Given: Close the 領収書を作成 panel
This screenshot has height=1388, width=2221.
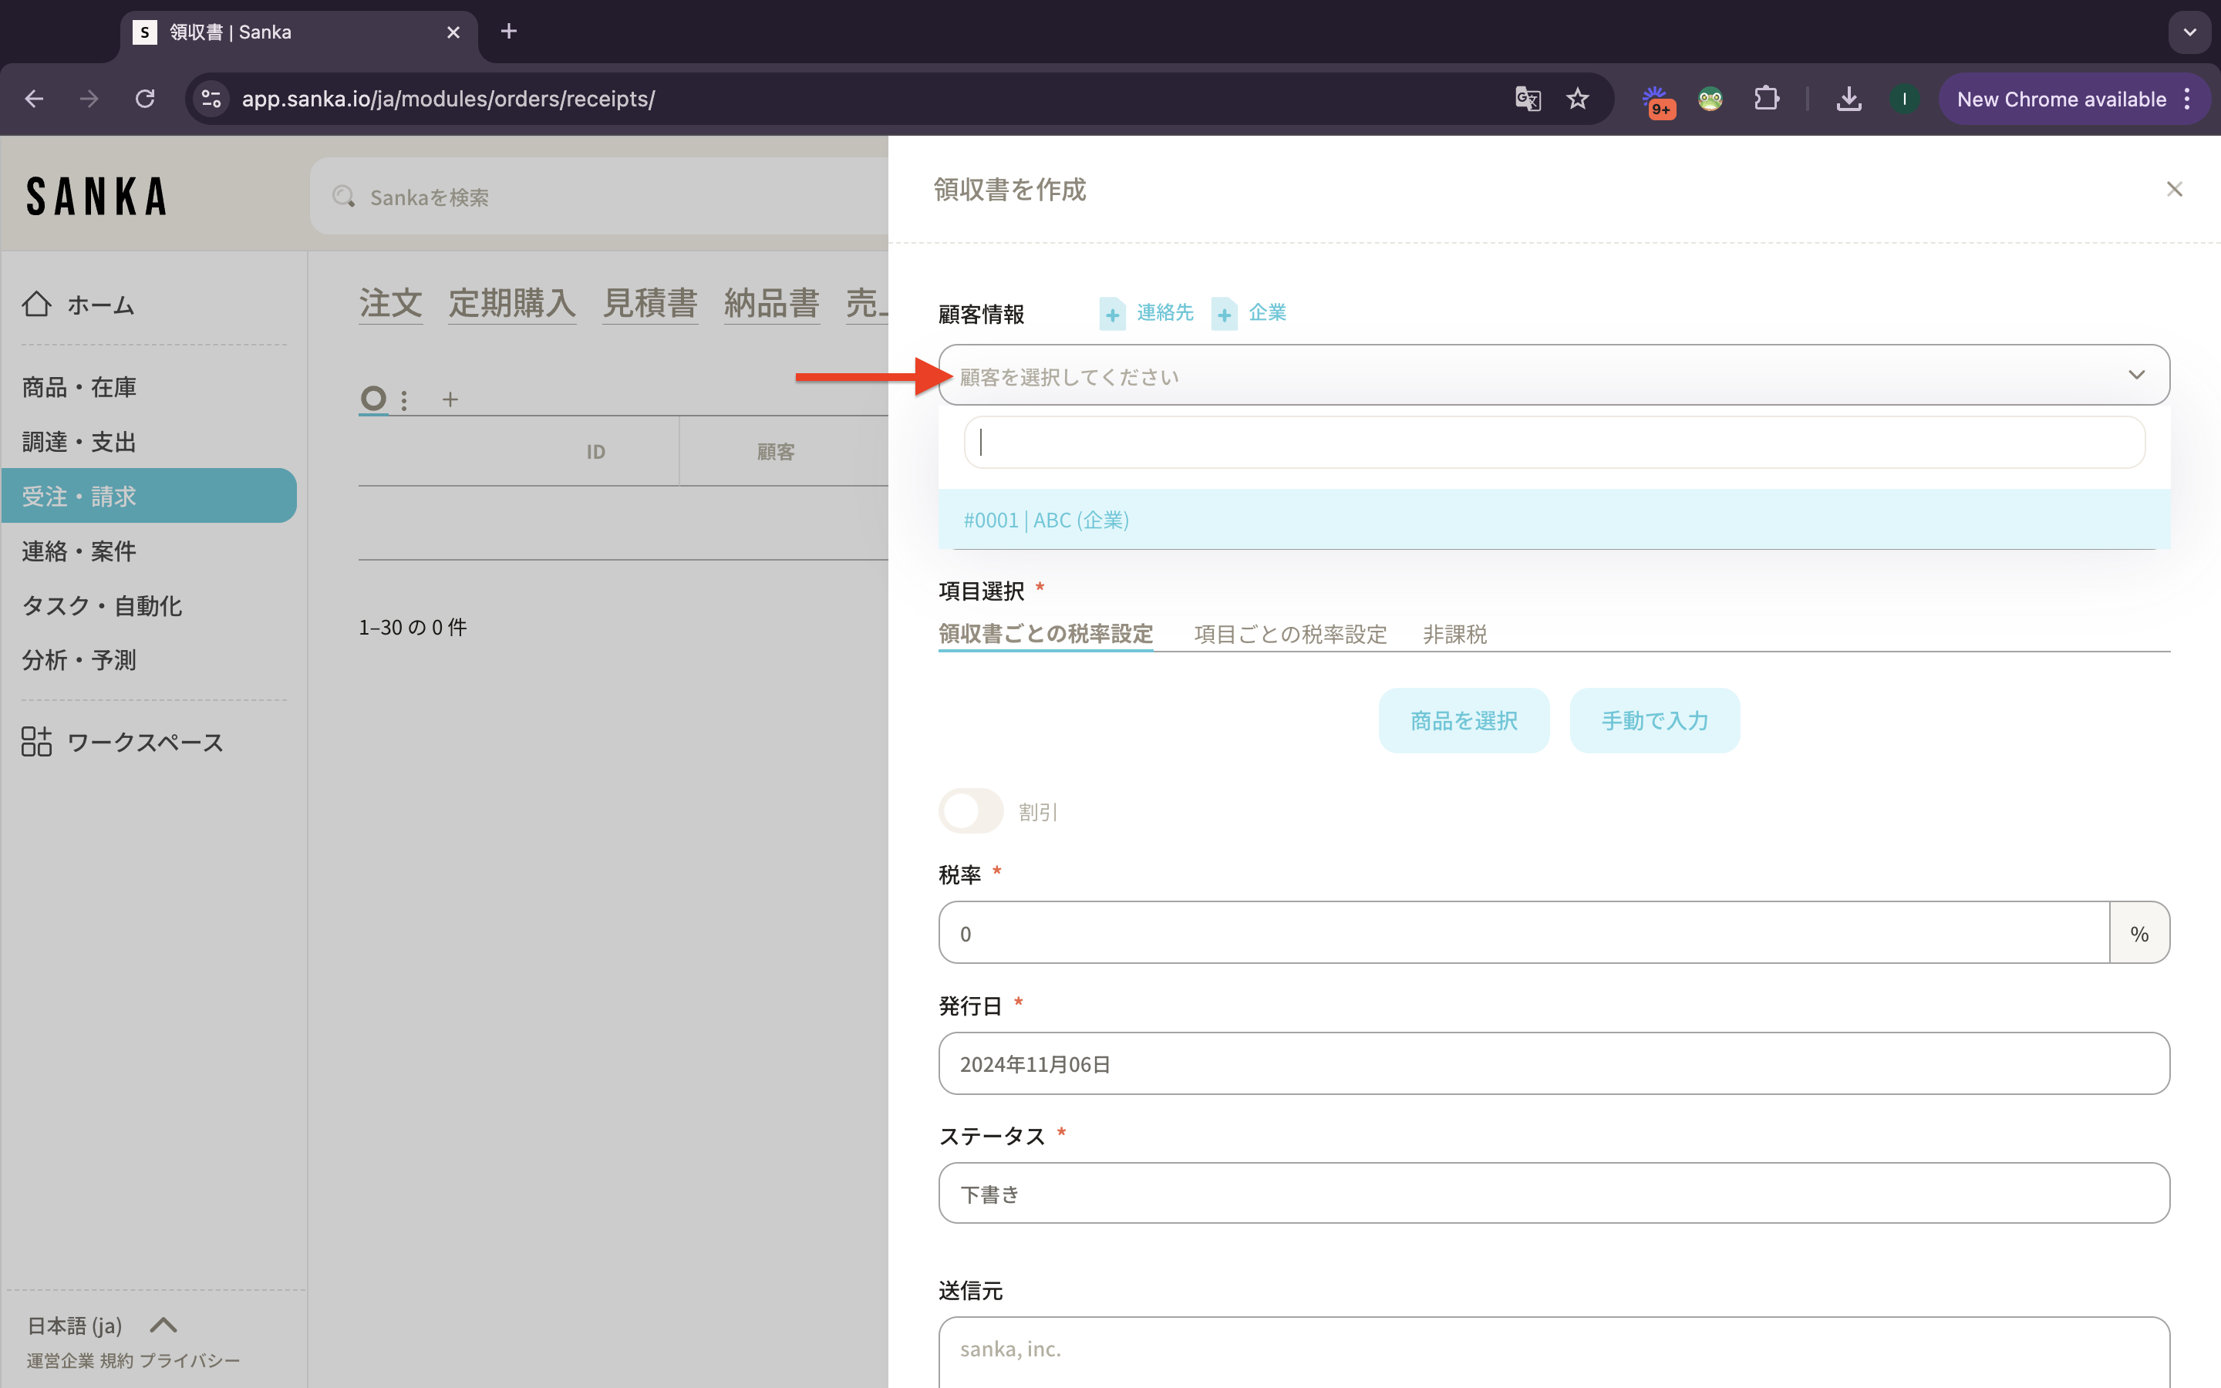Looking at the screenshot, I should pos(2174,189).
